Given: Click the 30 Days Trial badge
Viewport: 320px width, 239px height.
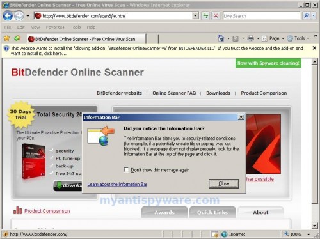Looking at the screenshot, I should click(x=20, y=114).
